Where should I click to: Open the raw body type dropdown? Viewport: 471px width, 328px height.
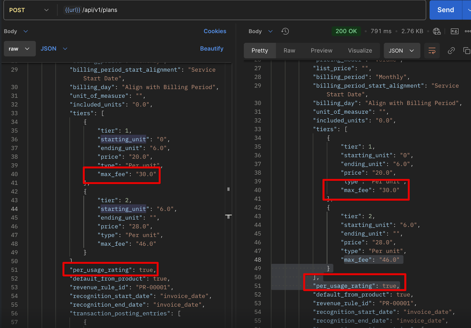tap(20, 49)
